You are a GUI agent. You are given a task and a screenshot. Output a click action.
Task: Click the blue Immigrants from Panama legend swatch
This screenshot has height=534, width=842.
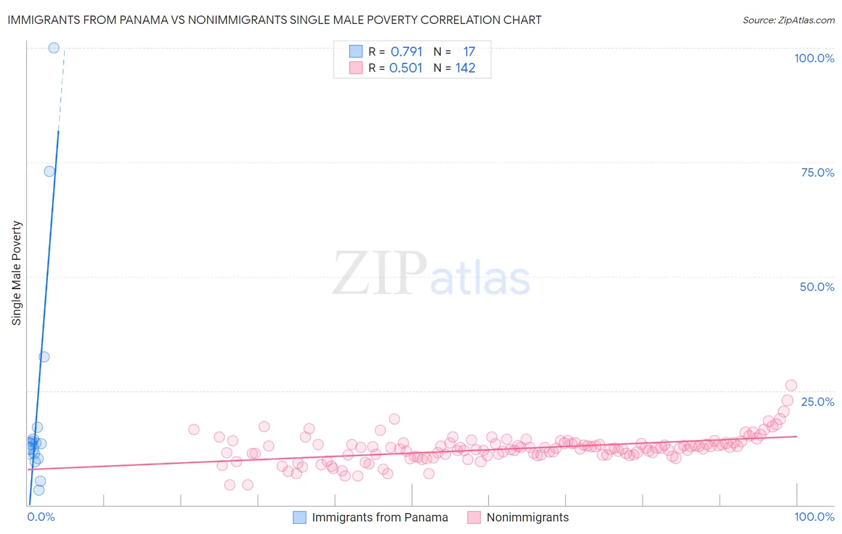pos(299,517)
